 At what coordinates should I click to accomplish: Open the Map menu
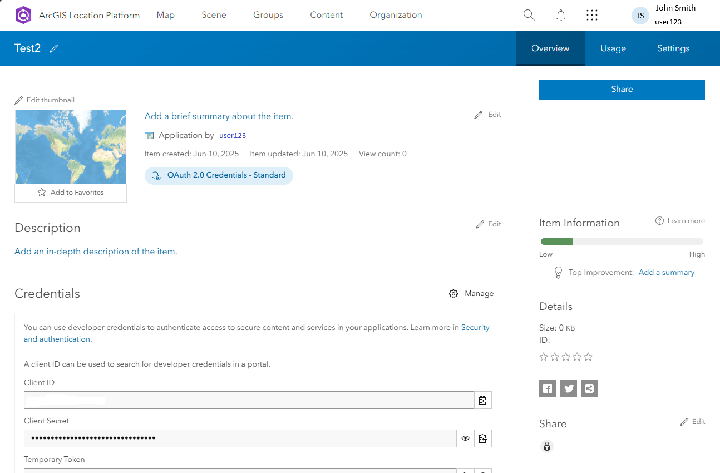(x=166, y=15)
